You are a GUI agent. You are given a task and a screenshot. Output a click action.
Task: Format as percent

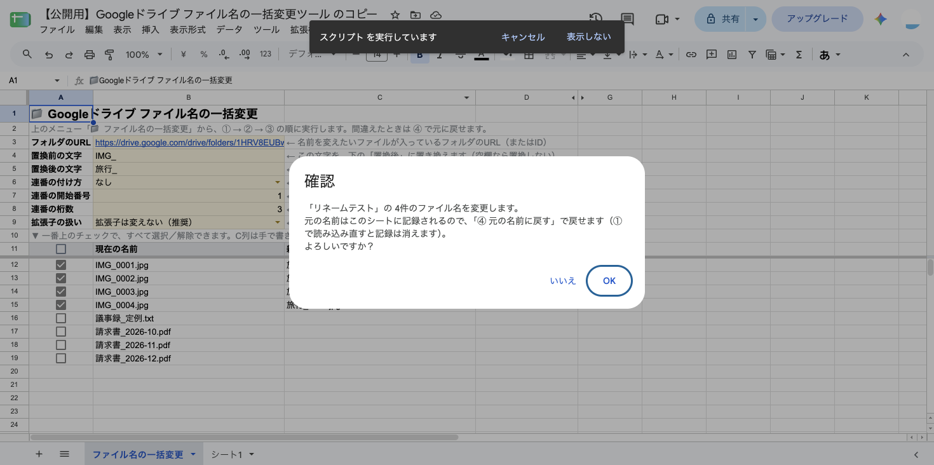coord(204,55)
